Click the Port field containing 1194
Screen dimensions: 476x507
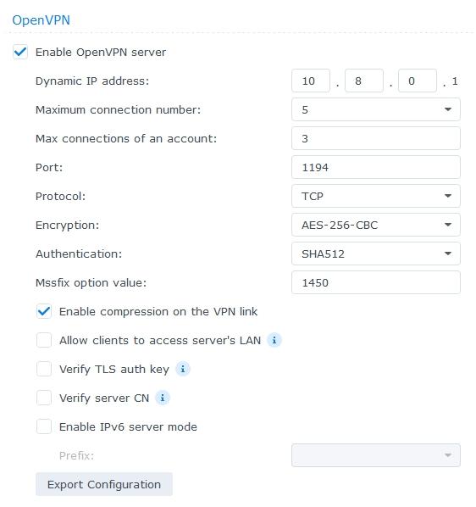point(375,167)
